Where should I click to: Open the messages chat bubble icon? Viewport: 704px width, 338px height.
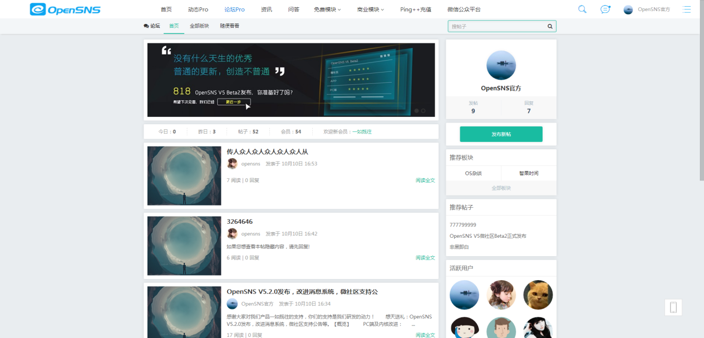605,9
